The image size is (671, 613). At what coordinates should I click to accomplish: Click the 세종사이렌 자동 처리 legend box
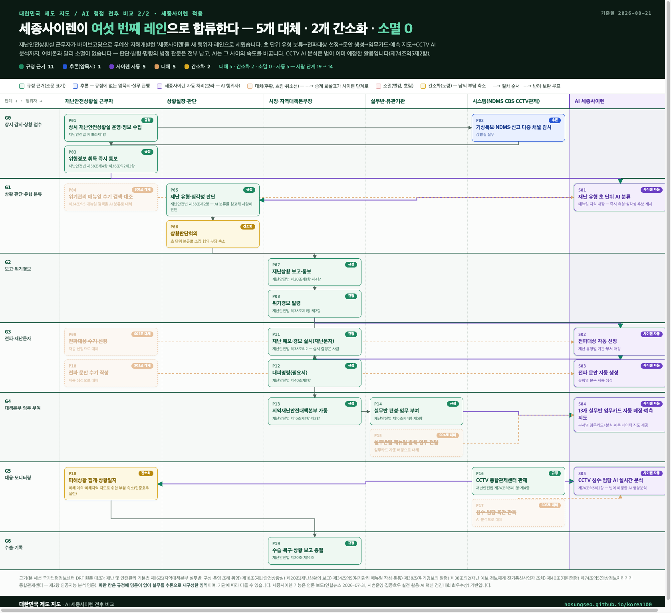pos(160,86)
